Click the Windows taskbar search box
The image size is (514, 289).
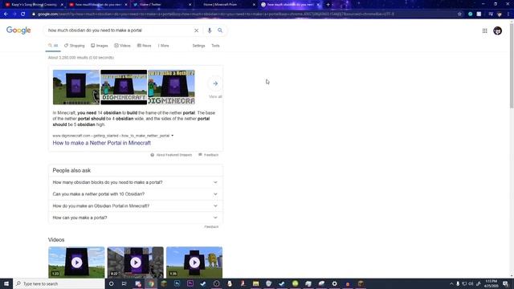[59, 283]
